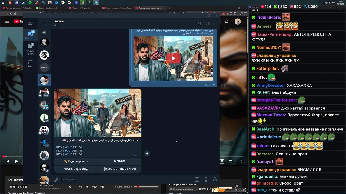This screenshot has width=346, height=194.
Task: Switch to the Прямые трансляции YouTube Studio tab
Action: tap(18, 8)
